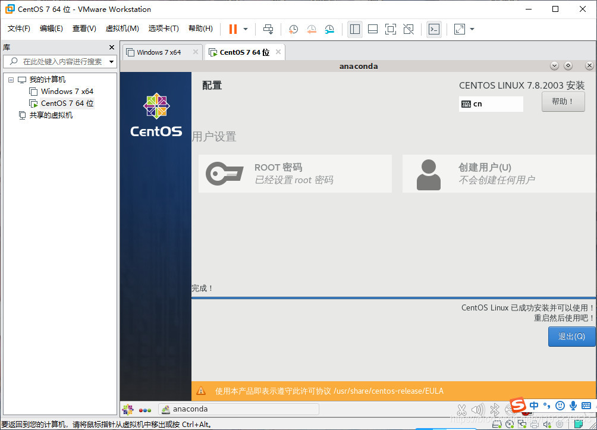Toggle the thumbnail bar view icon
Screen dimensions: 597x430
tap(373, 29)
